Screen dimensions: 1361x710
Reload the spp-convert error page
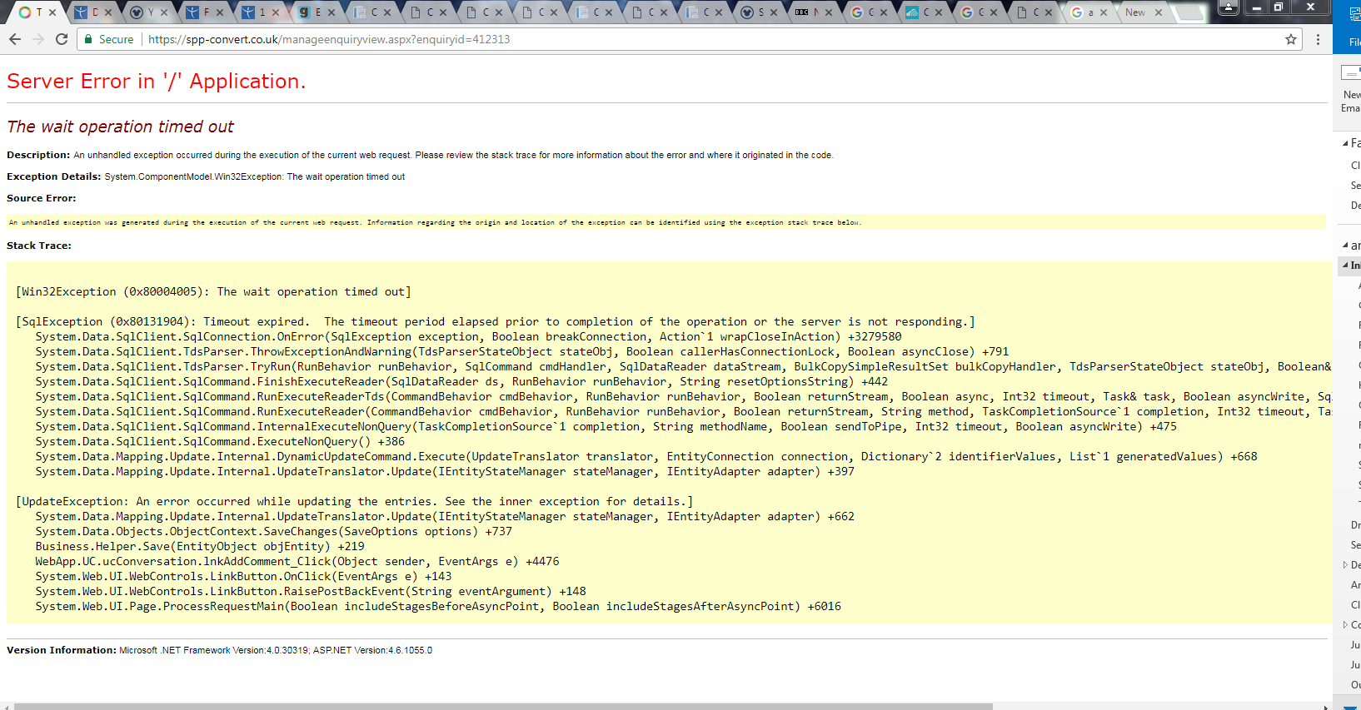point(62,39)
